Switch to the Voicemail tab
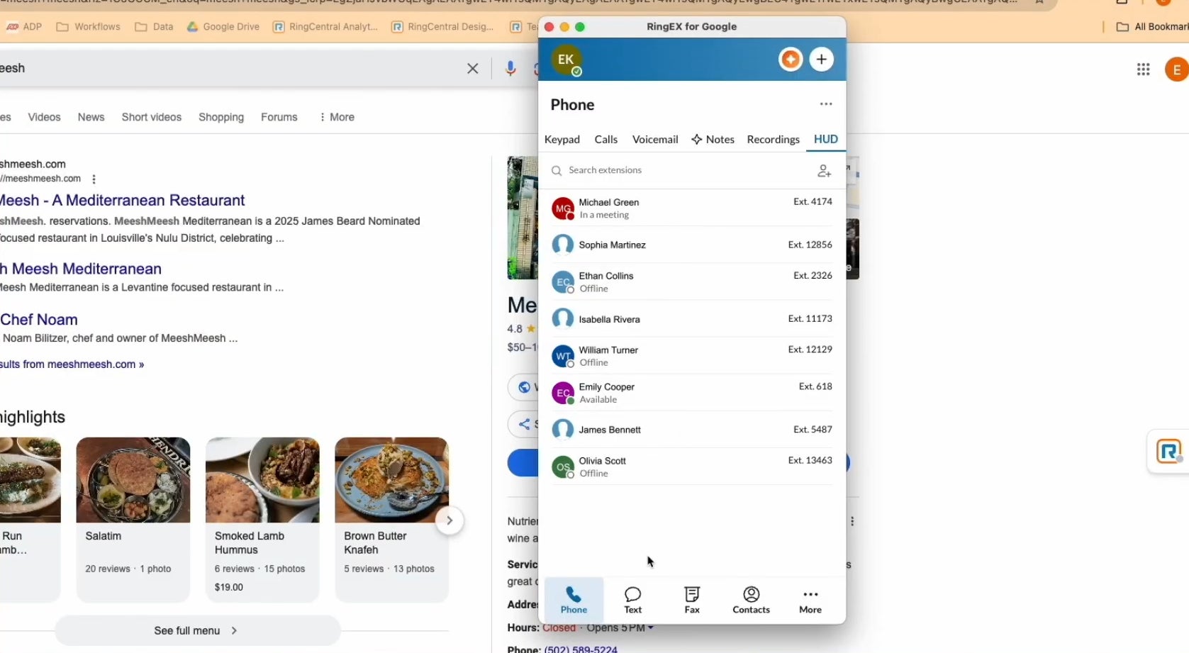Viewport: 1189px width, 653px height. pos(654,139)
